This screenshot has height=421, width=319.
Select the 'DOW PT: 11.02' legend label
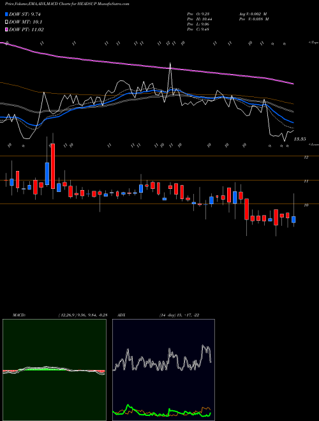26,29
